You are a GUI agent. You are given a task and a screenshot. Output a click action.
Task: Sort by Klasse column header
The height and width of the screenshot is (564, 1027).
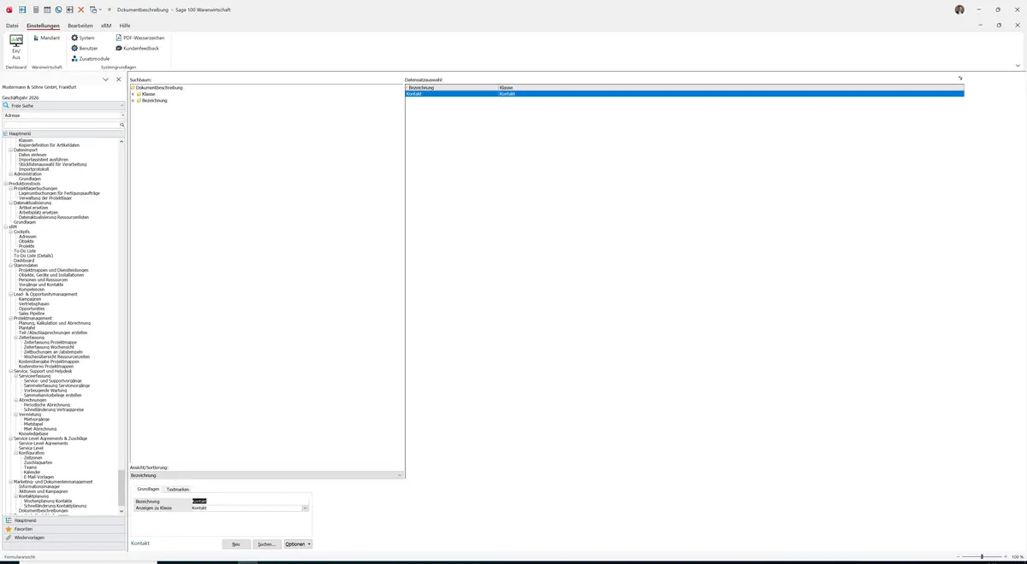click(x=731, y=87)
